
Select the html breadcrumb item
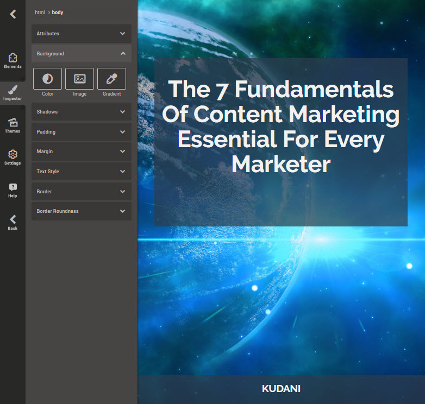pos(40,12)
